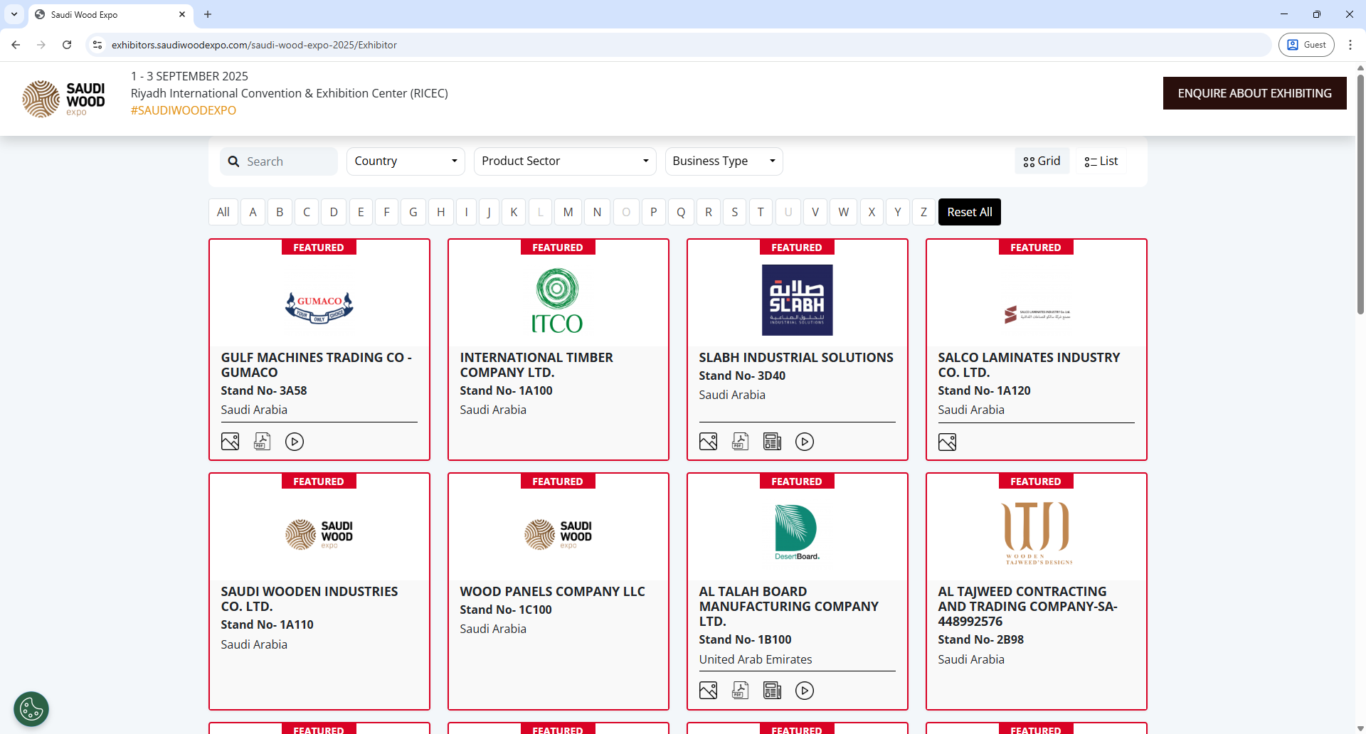The width and height of the screenshot is (1366, 734).
Task: Click the Reset All button
Action: (x=969, y=211)
